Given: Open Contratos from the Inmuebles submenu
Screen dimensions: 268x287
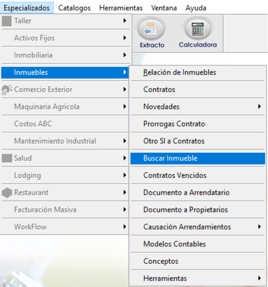Looking at the screenshot, I should [198, 90].
